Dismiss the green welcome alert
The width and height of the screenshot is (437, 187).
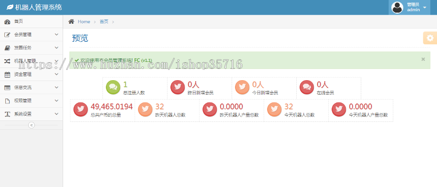423,59
